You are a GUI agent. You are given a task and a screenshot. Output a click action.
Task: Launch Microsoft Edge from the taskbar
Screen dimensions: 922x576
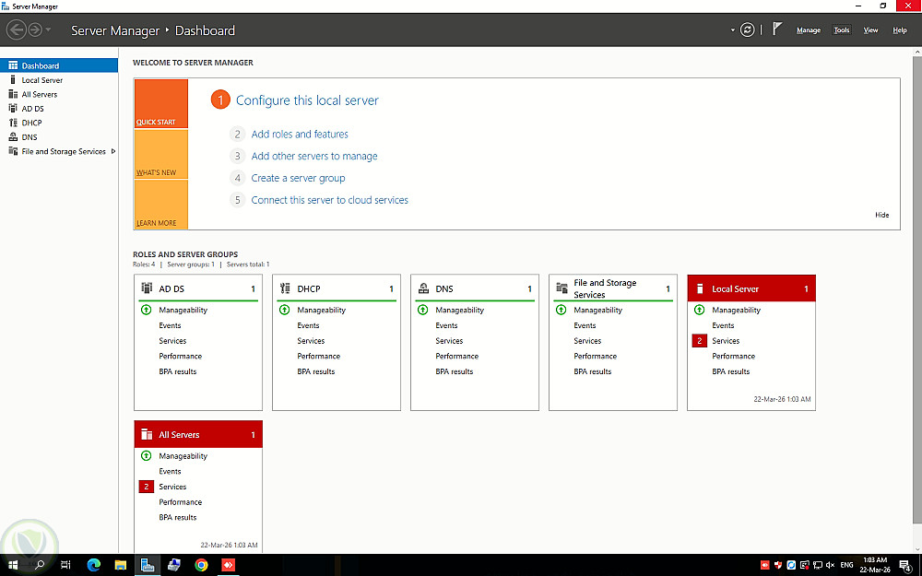93,565
